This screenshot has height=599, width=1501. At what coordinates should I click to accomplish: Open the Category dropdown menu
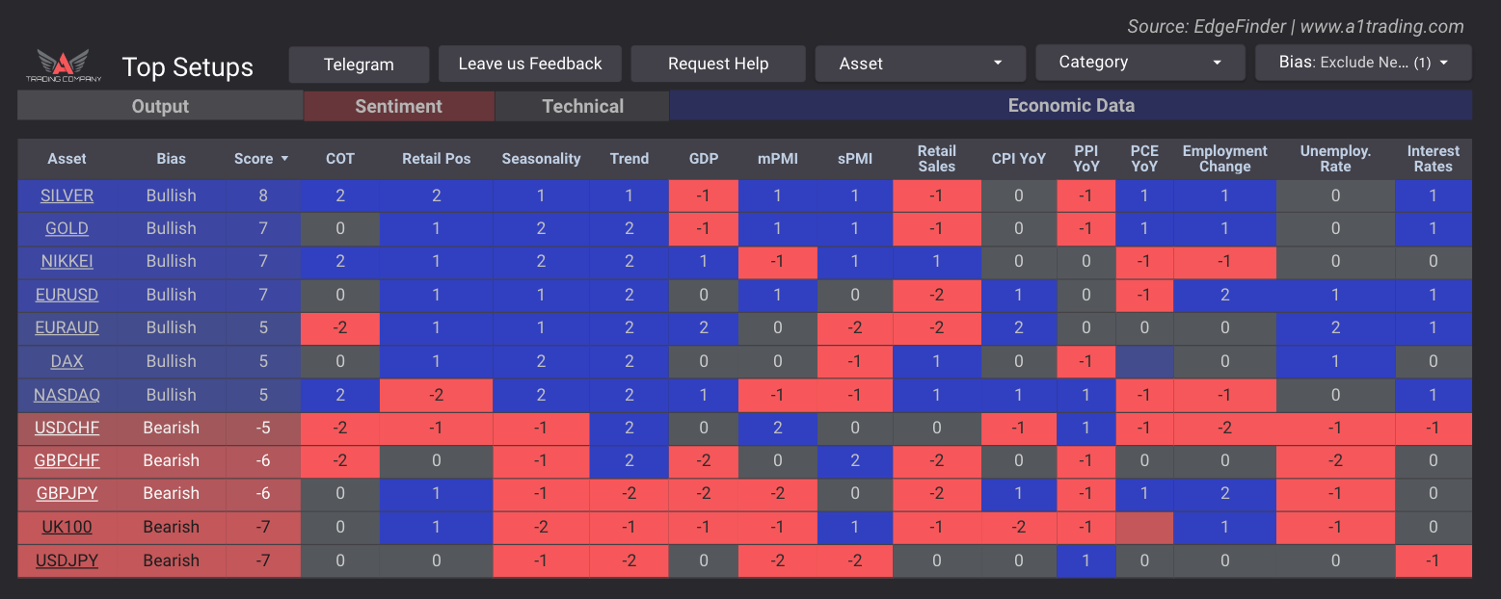tap(1139, 63)
